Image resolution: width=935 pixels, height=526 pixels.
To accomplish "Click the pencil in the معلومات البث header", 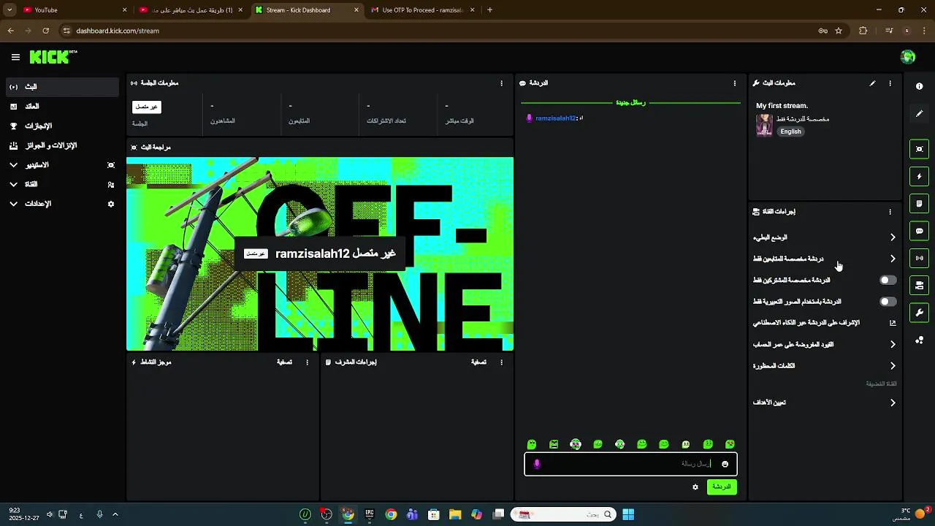I will 872,83.
